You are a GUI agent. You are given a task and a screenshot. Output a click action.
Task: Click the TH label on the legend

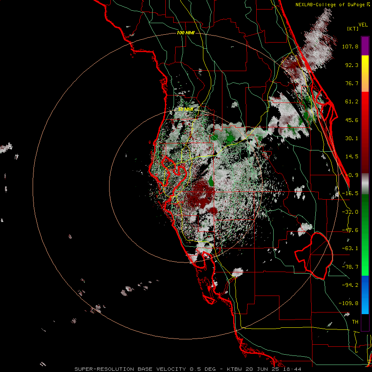[x=355, y=322]
